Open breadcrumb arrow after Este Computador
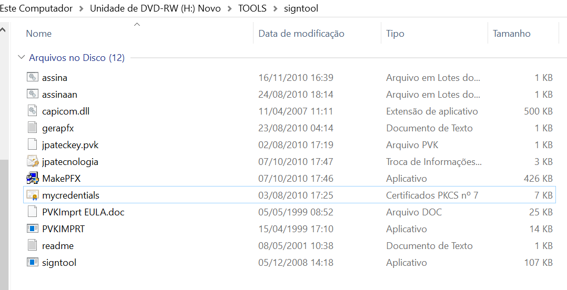The height and width of the screenshot is (290, 567). tap(82, 8)
